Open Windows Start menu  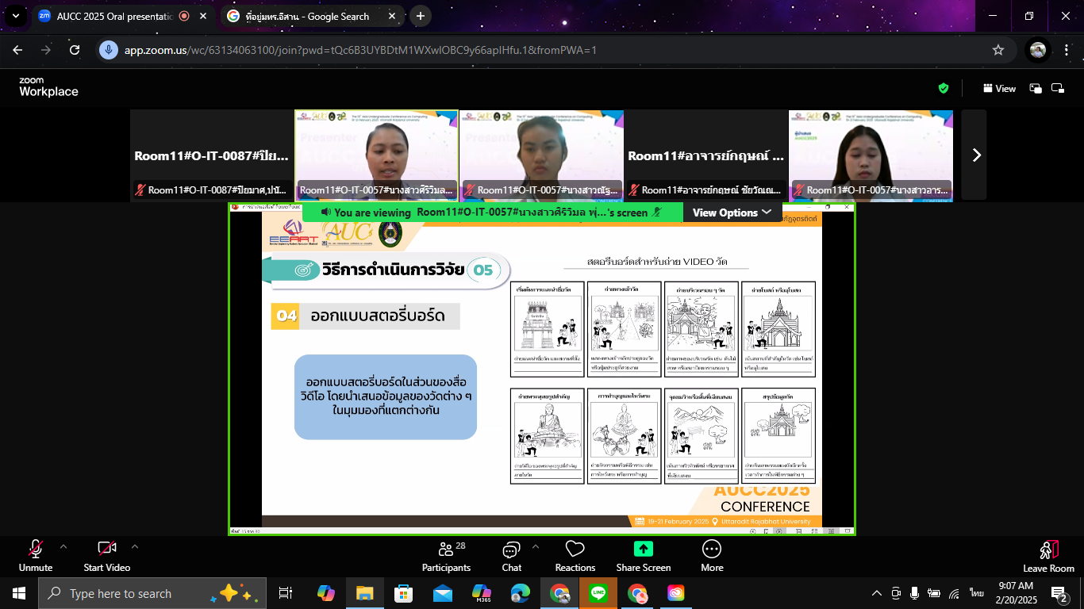18,593
